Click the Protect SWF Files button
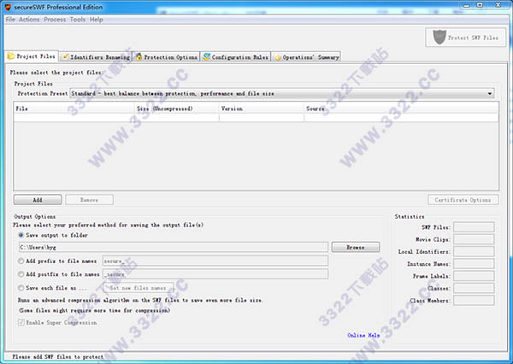 pyautogui.click(x=466, y=38)
